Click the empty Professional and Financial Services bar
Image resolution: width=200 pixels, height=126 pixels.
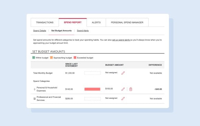(x=92, y=98)
